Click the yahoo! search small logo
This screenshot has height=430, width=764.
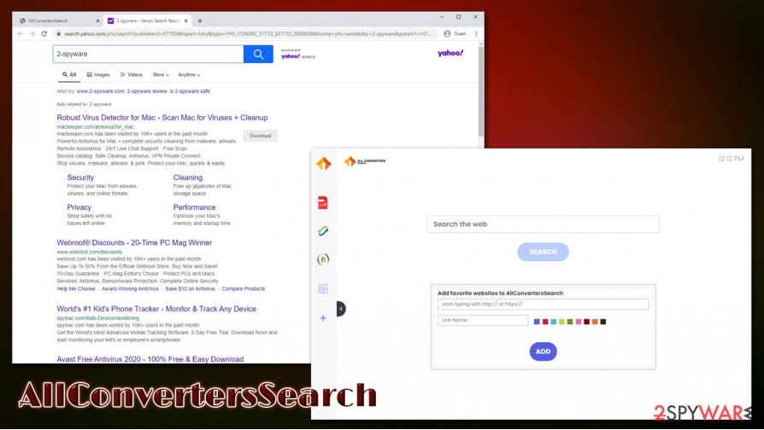[x=297, y=55]
